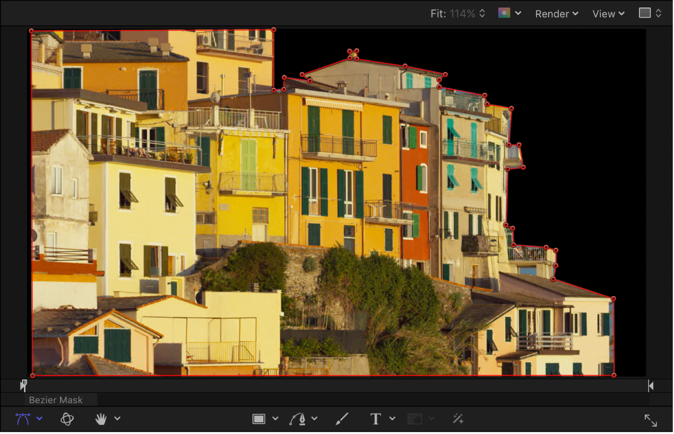Select the Paint Stroke brush tool

(342, 419)
